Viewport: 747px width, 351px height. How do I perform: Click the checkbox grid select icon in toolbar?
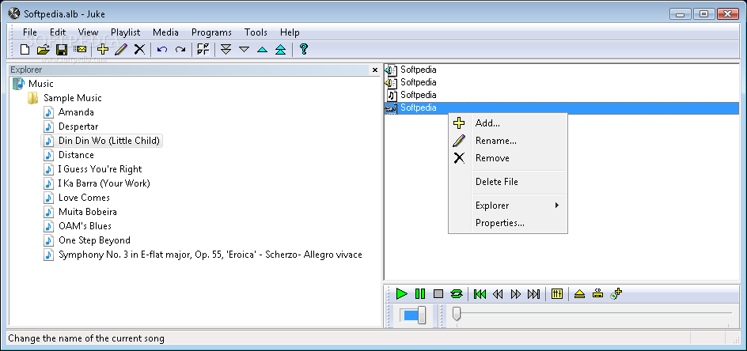[203, 49]
